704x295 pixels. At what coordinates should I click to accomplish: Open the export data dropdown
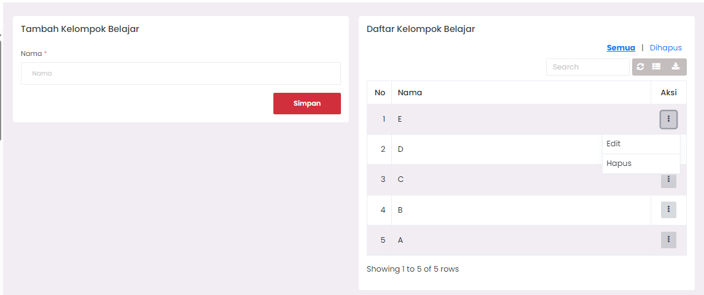[x=676, y=67]
